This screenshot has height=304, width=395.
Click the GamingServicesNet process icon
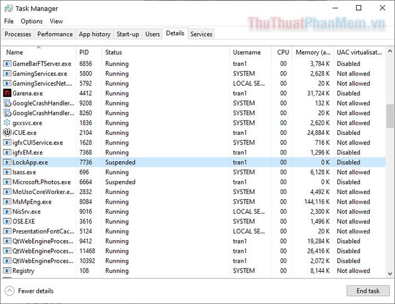point(7,83)
